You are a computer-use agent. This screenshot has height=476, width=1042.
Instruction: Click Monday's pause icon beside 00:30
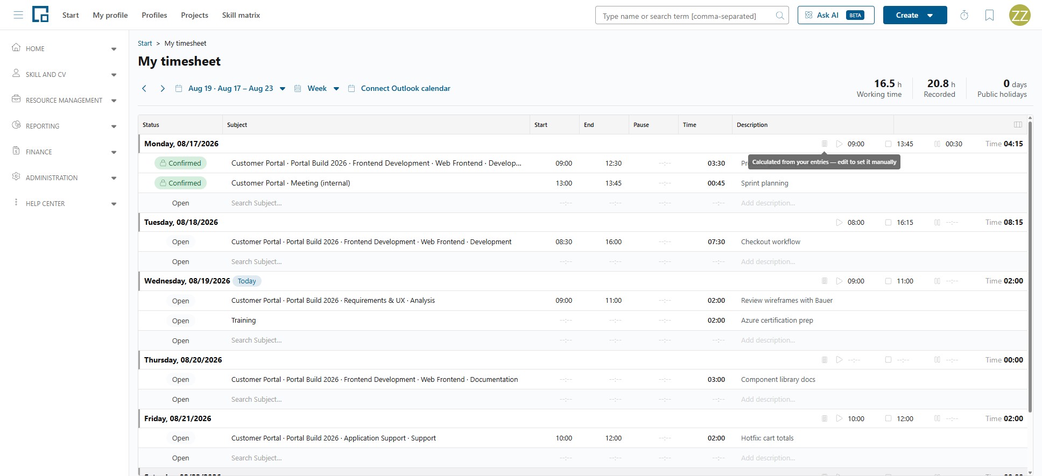tap(937, 144)
